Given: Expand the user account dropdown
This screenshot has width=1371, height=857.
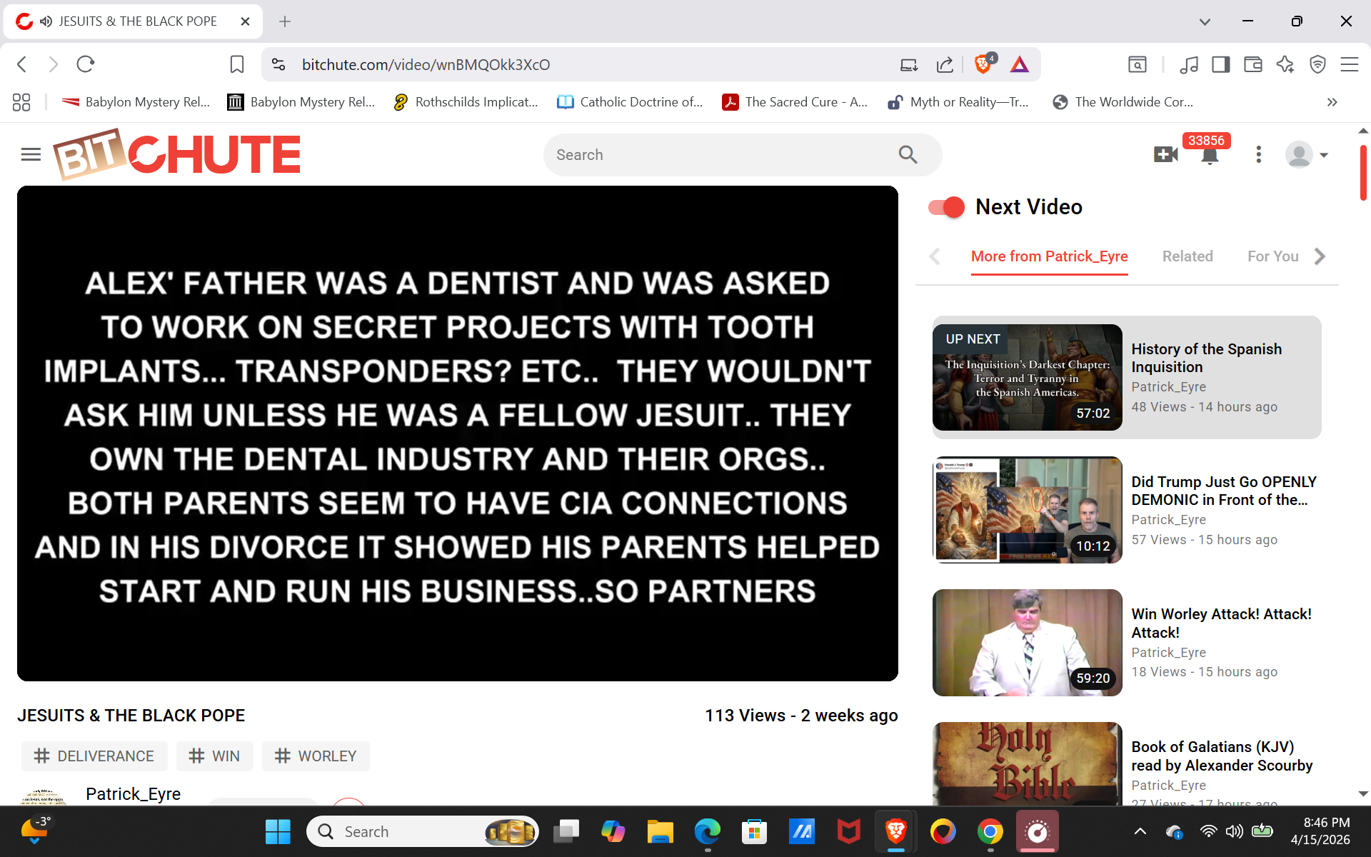Looking at the screenshot, I should point(1323,155).
